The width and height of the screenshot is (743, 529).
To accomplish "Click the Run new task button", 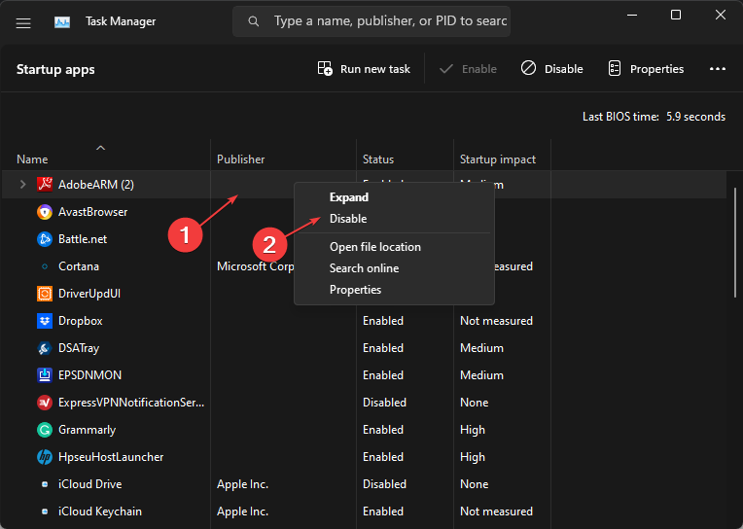I will 364,69.
